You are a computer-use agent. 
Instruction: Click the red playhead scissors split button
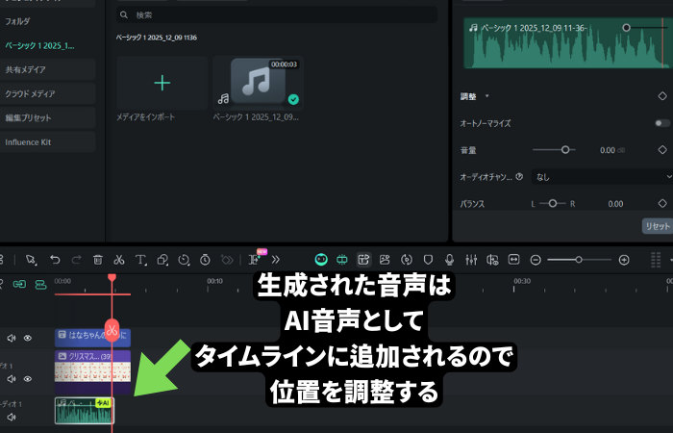(x=112, y=330)
